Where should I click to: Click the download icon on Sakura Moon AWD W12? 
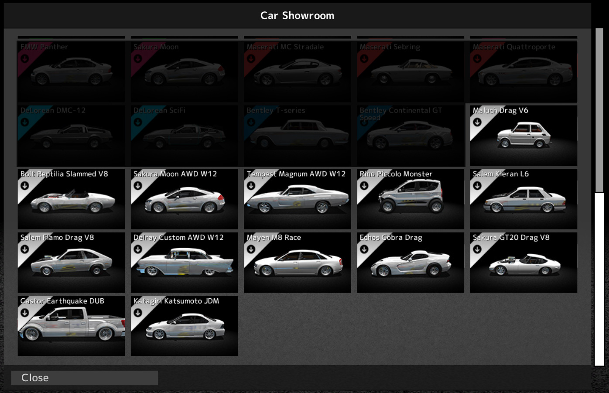[x=139, y=185]
